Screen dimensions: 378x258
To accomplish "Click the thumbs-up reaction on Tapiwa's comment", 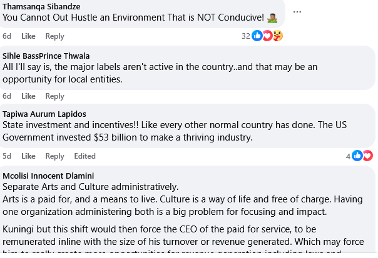I will 357,156.
